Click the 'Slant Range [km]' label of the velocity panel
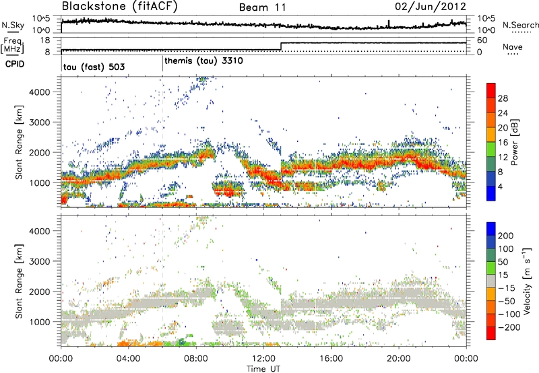The height and width of the screenshot is (373, 539). [x=19, y=281]
